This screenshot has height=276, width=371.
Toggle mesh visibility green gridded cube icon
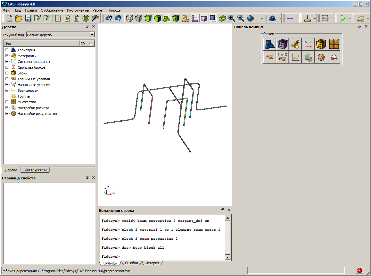pyautogui.click(x=176, y=18)
